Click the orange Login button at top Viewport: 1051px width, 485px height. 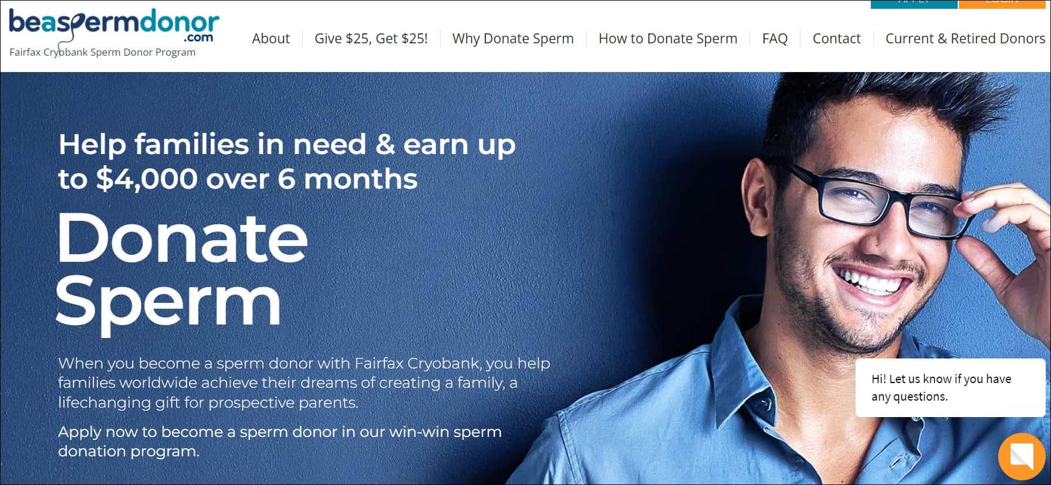coord(1002,4)
